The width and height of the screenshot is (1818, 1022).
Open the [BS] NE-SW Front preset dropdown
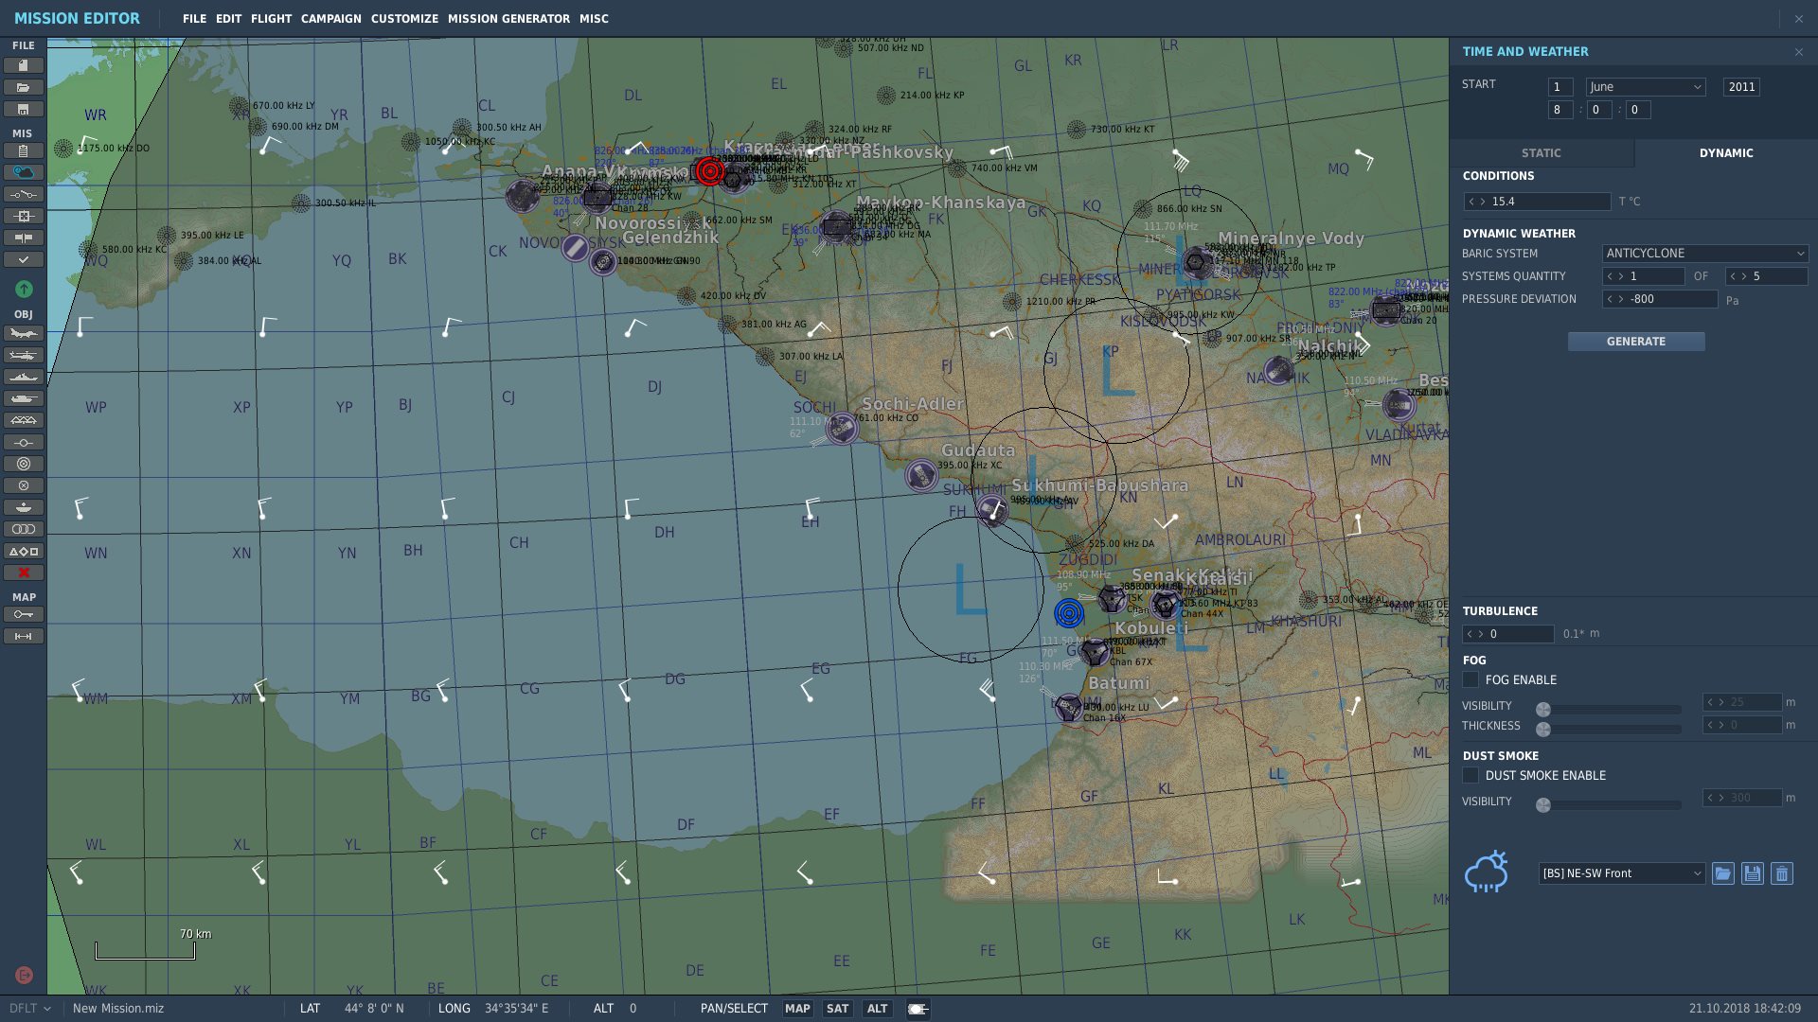[x=1621, y=873]
